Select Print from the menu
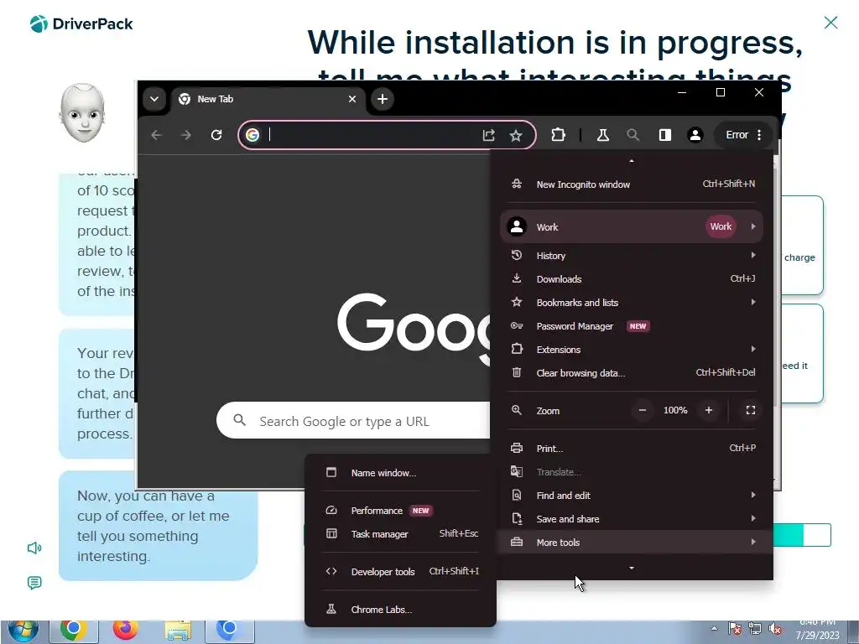This screenshot has height=644, width=859. click(632, 449)
